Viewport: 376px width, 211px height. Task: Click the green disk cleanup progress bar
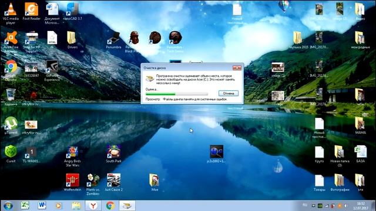(176, 94)
